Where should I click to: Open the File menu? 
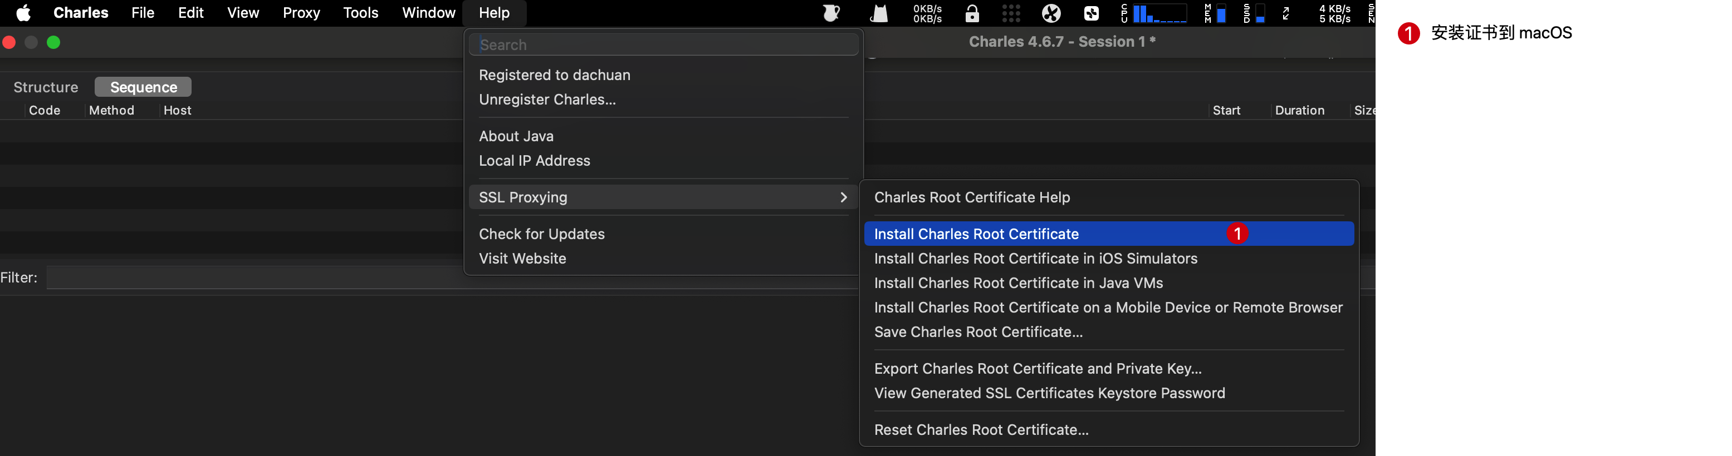(x=143, y=13)
